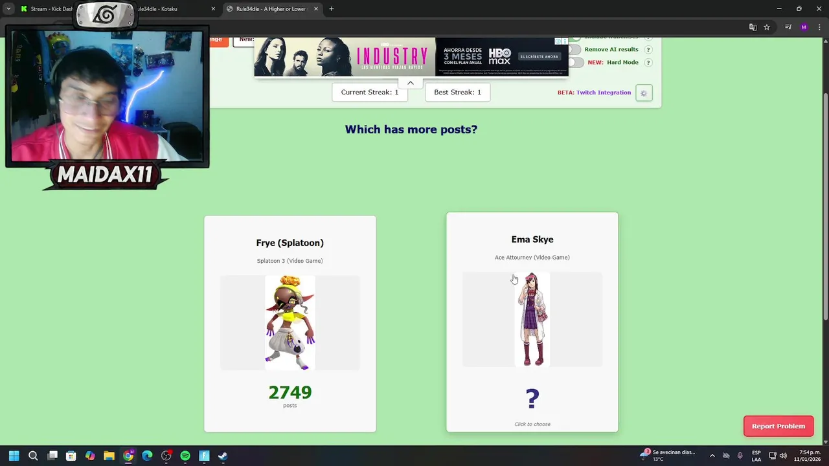This screenshot has height=466, width=829.
Task: Open the Chrome three-dot menu
Action: point(819,27)
